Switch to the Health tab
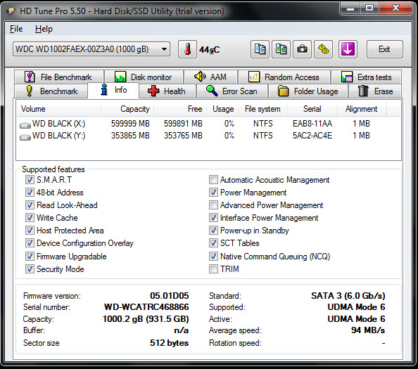The image size is (418, 369). tap(167, 91)
